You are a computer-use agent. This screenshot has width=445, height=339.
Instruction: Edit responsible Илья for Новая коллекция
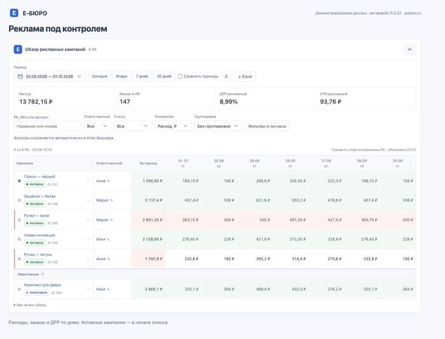click(108, 239)
